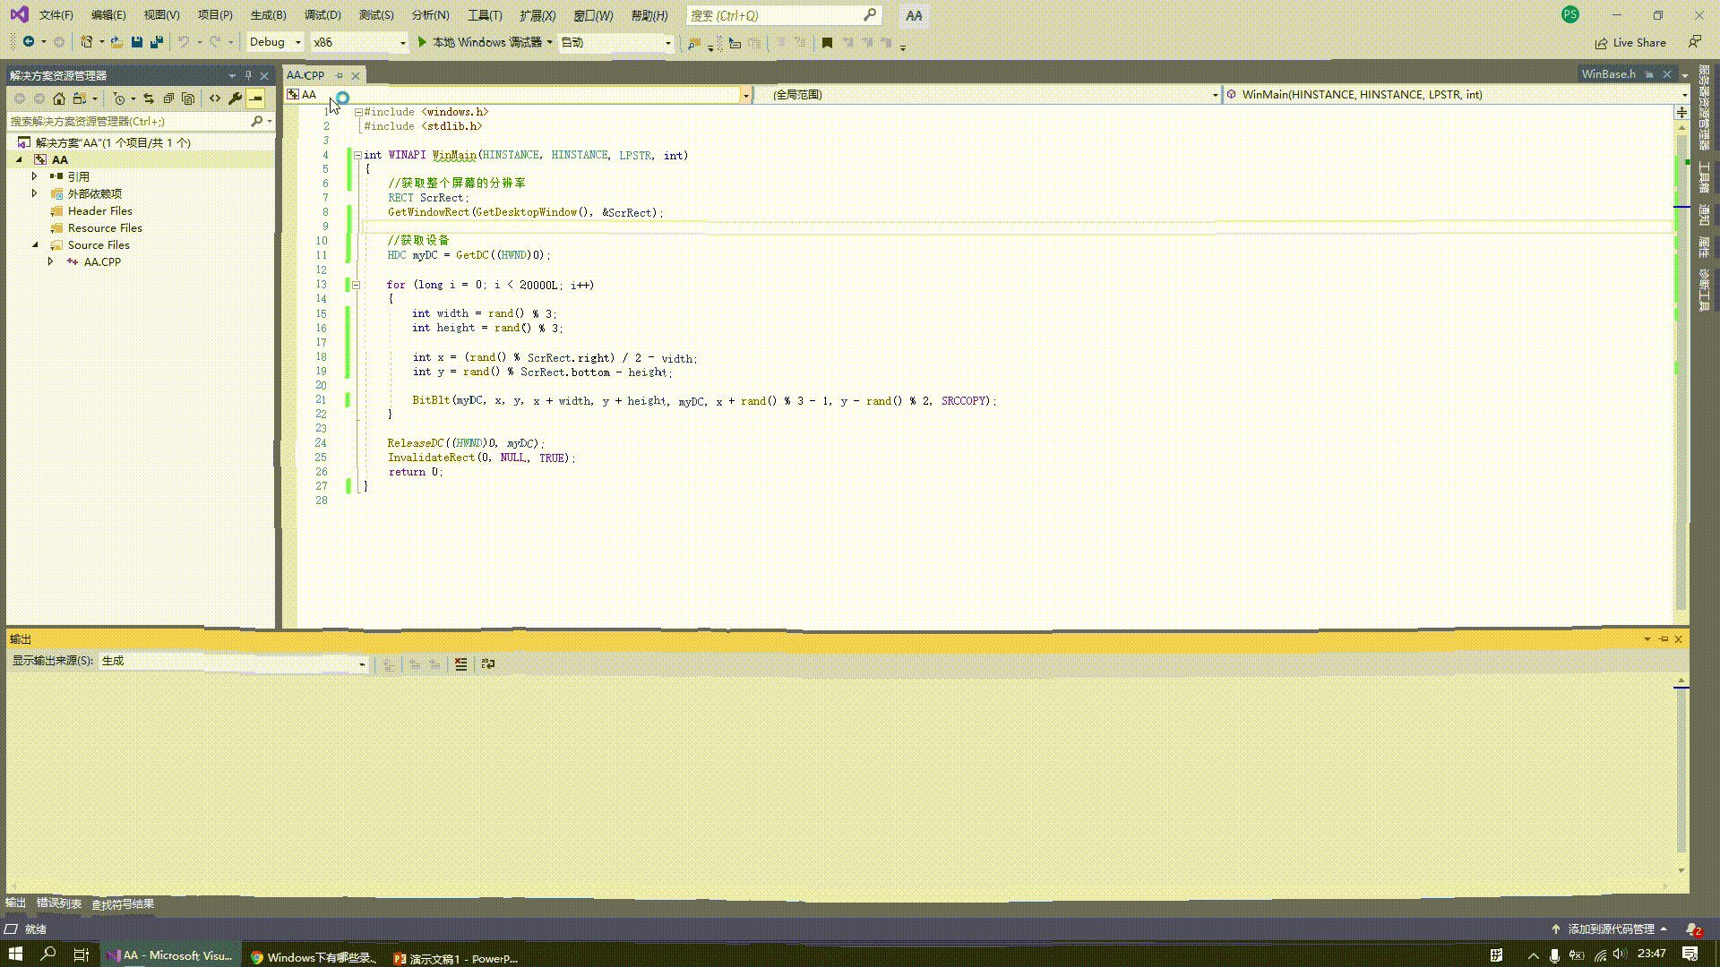Start the local Windows debugger
The width and height of the screenshot is (1720, 967).
pyautogui.click(x=481, y=42)
